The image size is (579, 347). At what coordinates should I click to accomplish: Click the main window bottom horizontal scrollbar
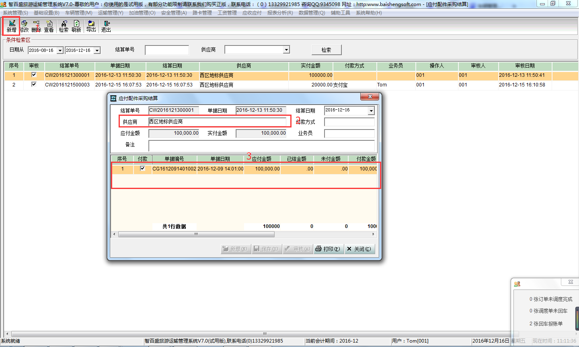tap(265, 334)
